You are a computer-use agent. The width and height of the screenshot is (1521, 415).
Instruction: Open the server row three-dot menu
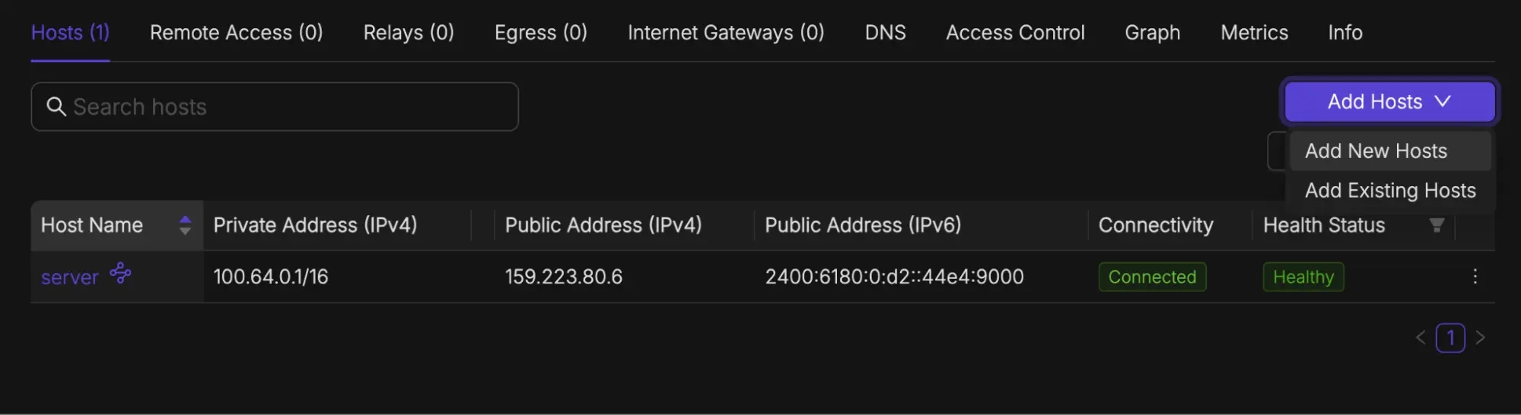(1475, 277)
